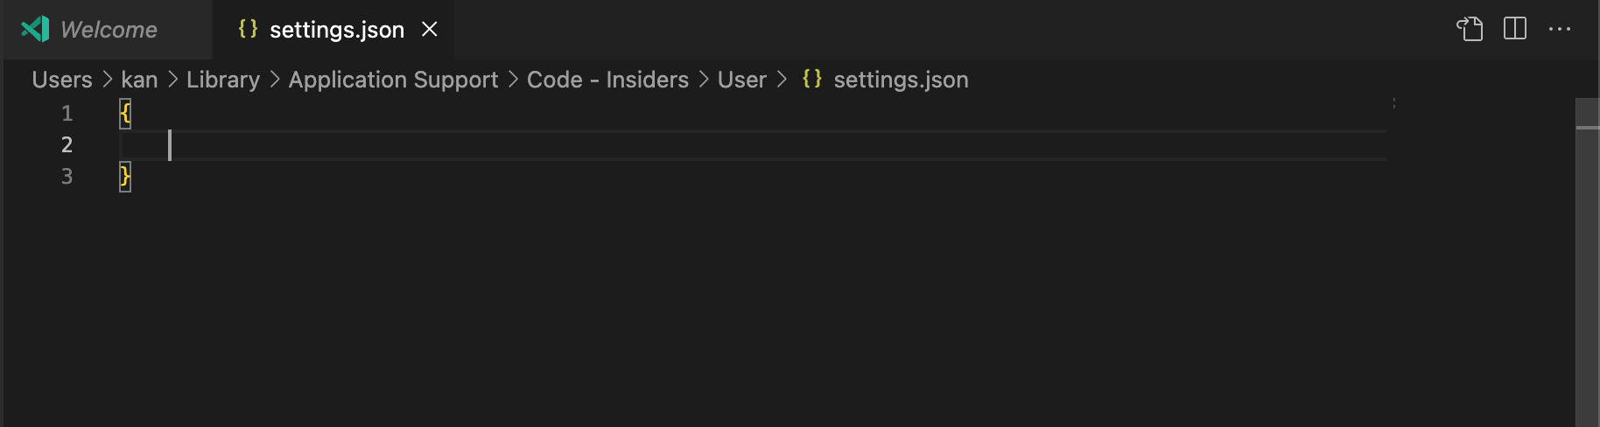Click the Code - Insiders breadcrumb
Screen dimensions: 1600x427
607,80
